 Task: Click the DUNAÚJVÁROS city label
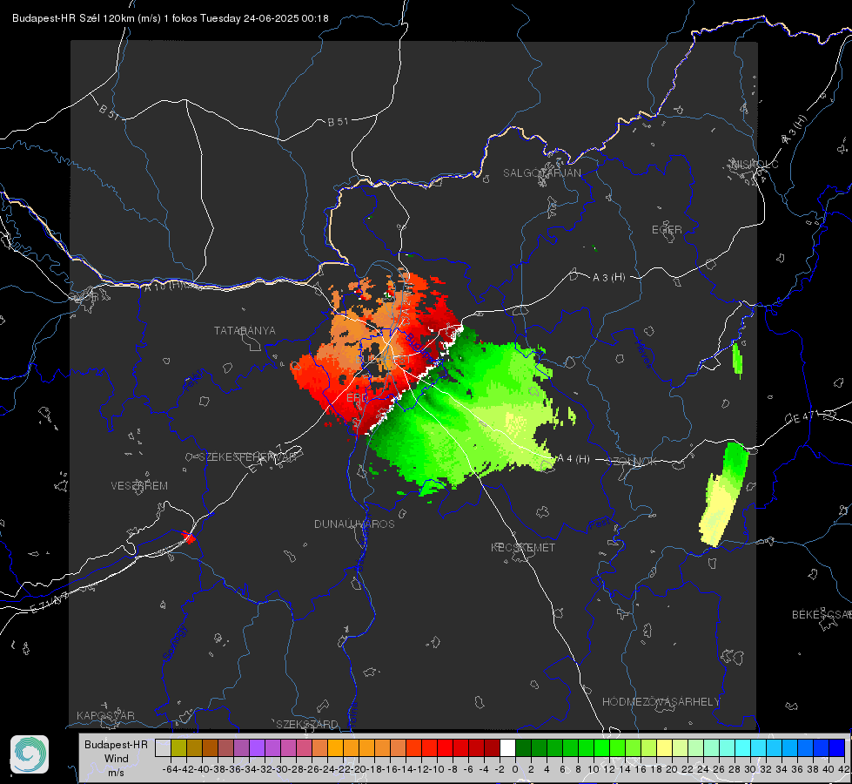coord(354,524)
